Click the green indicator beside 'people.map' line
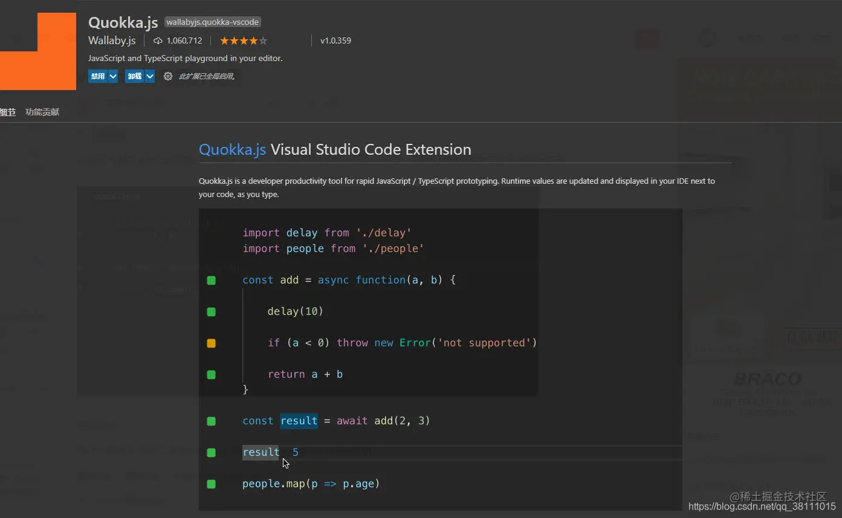This screenshot has height=518, width=842. (x=211, y=484)
